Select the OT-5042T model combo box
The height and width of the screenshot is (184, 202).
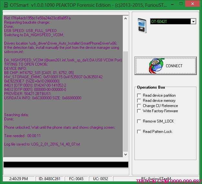click(x=173, y=22)
